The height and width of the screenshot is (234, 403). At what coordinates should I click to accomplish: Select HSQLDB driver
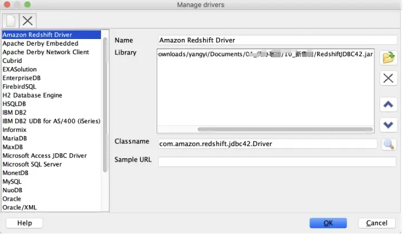[x=51, y=104]
